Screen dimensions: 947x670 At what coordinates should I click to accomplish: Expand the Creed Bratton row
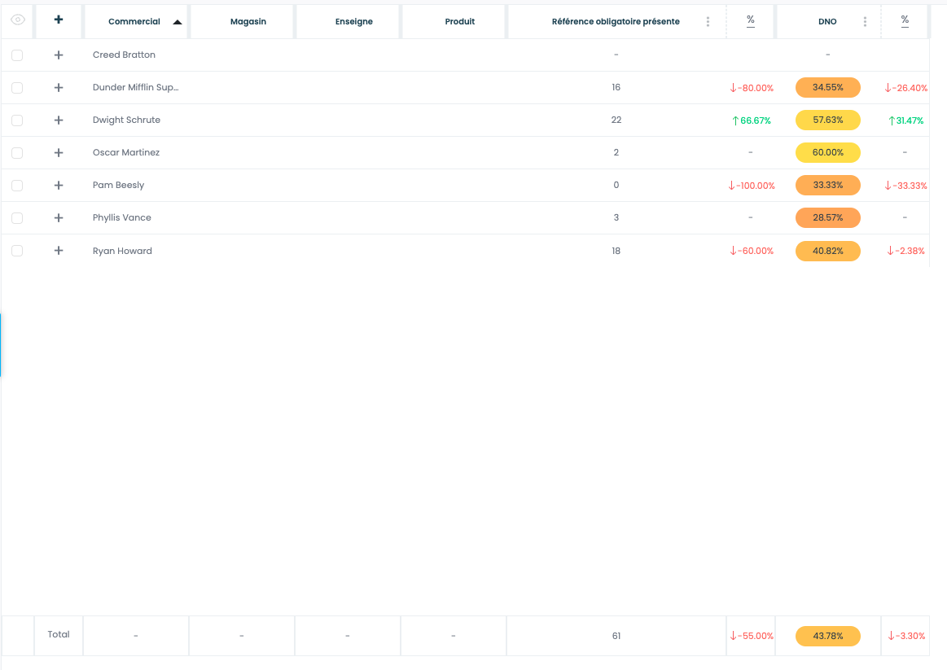(59, 55)
